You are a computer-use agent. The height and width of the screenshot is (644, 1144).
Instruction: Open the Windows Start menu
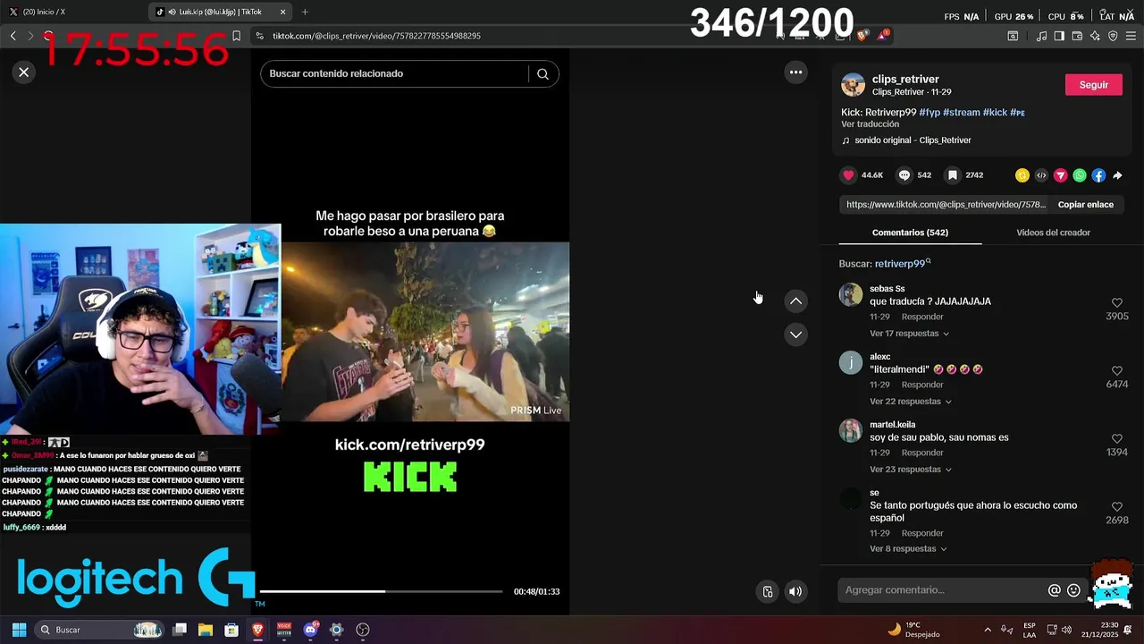(19, 630)
